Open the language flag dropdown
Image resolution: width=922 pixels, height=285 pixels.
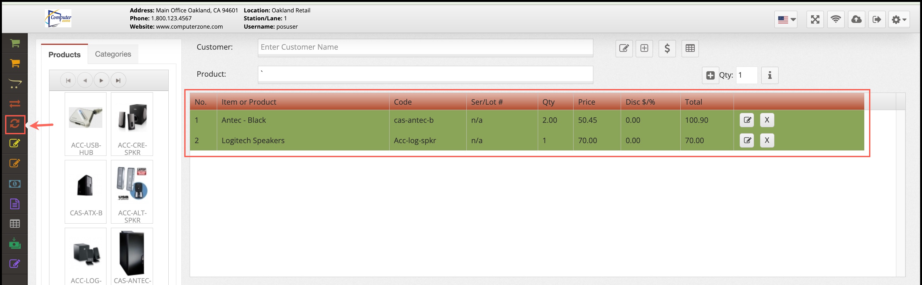click(786, 19)
